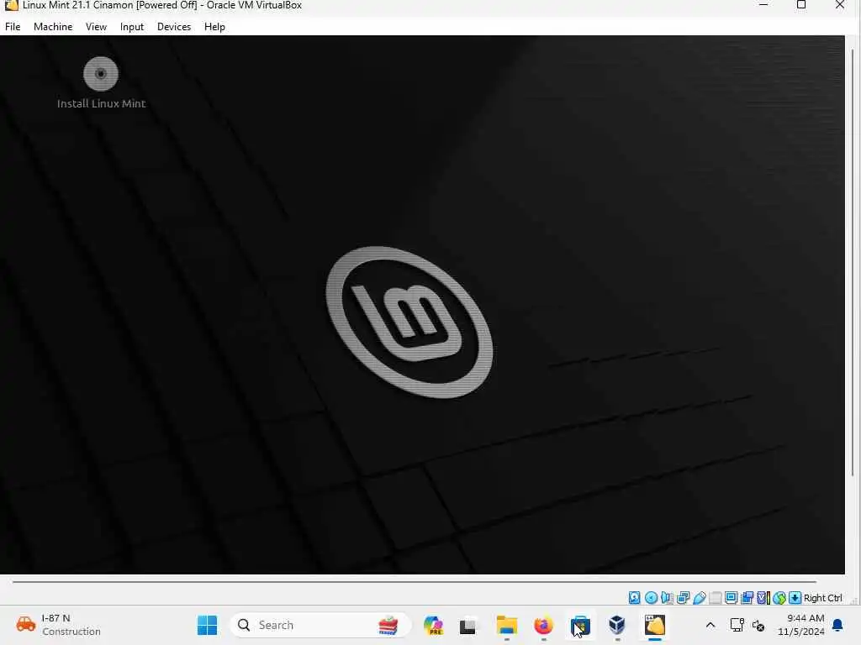Click the Right Ctrl host key label

pyautogui.click(x=822, y=598)
